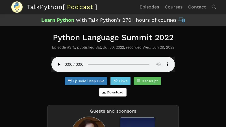
Task: Mute the audio player volume
Action: click(x=158, y=64)
